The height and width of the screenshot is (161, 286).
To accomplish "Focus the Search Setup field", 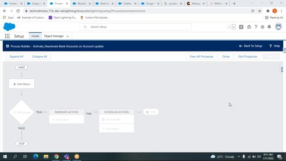I will click(136, 27).
